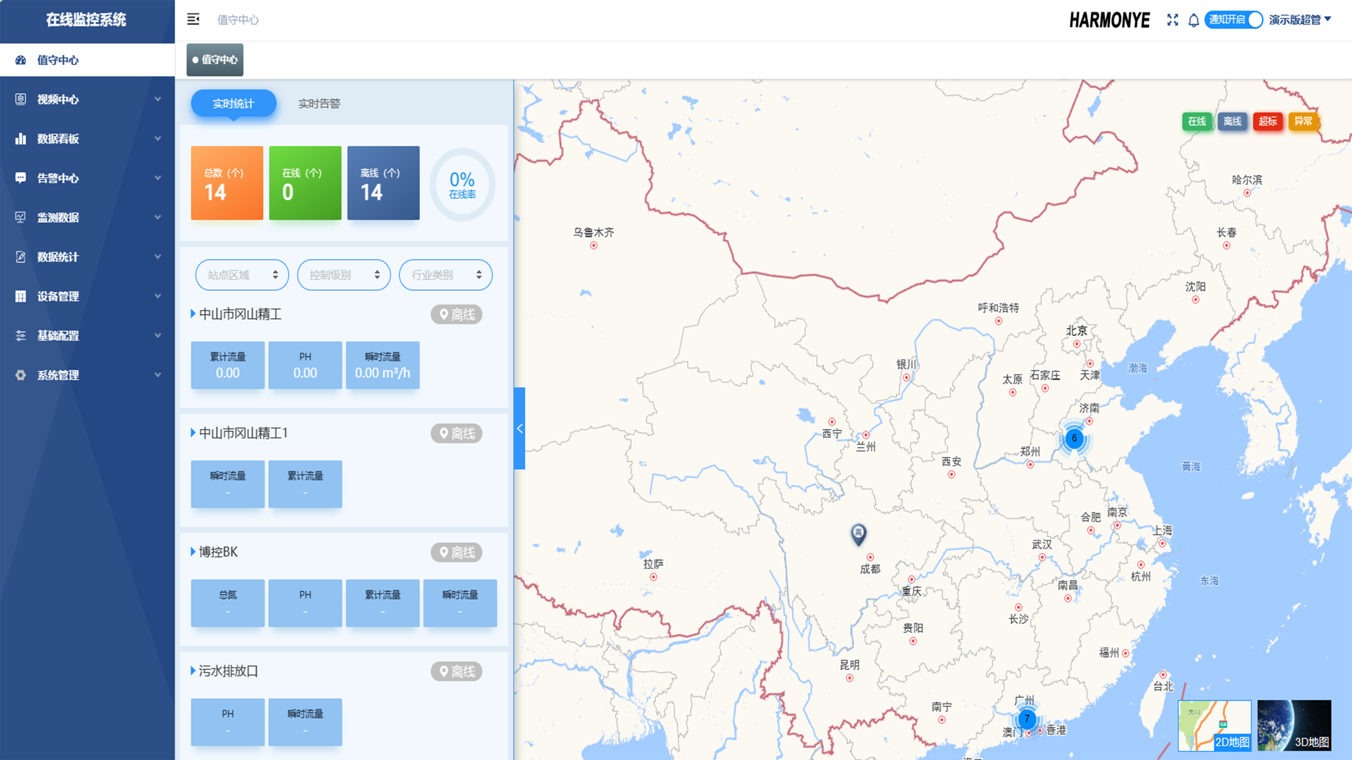Click the fullscreen expand icon
The width and height of the screenshot is (1352, 760).
coord(1172,20)
